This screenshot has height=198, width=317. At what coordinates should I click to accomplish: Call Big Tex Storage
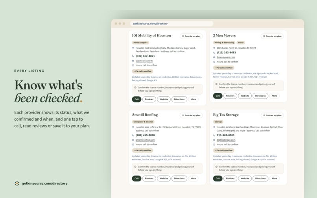coord(218,178)
